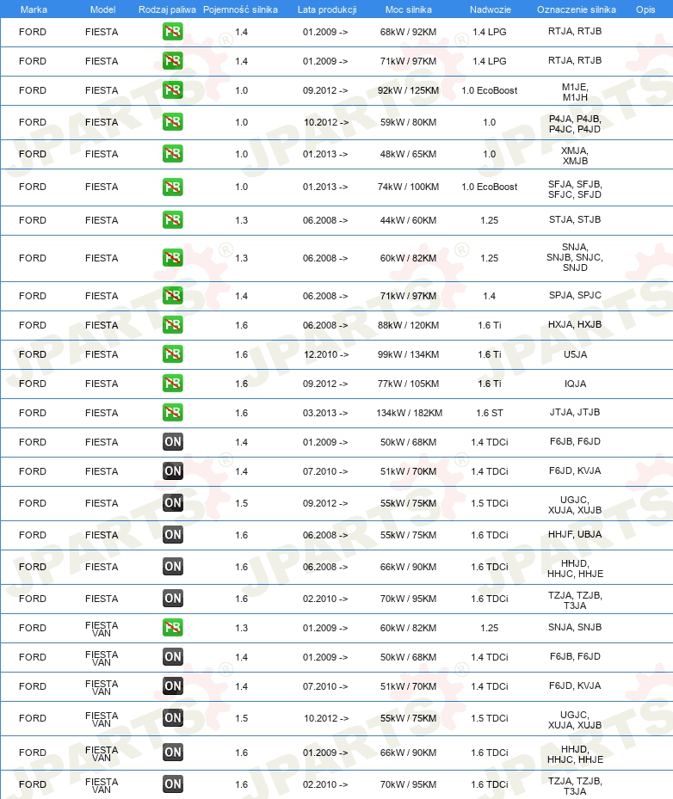Click ON diesel icon in Fiesta Van 10.2012 row

point(173,718)
